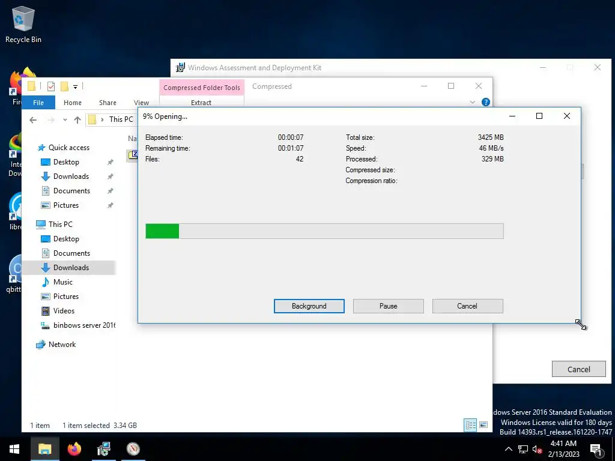Screen dimensions: 615x461
Task: Open pinned Downloads under Quick access
Action: 71,176
